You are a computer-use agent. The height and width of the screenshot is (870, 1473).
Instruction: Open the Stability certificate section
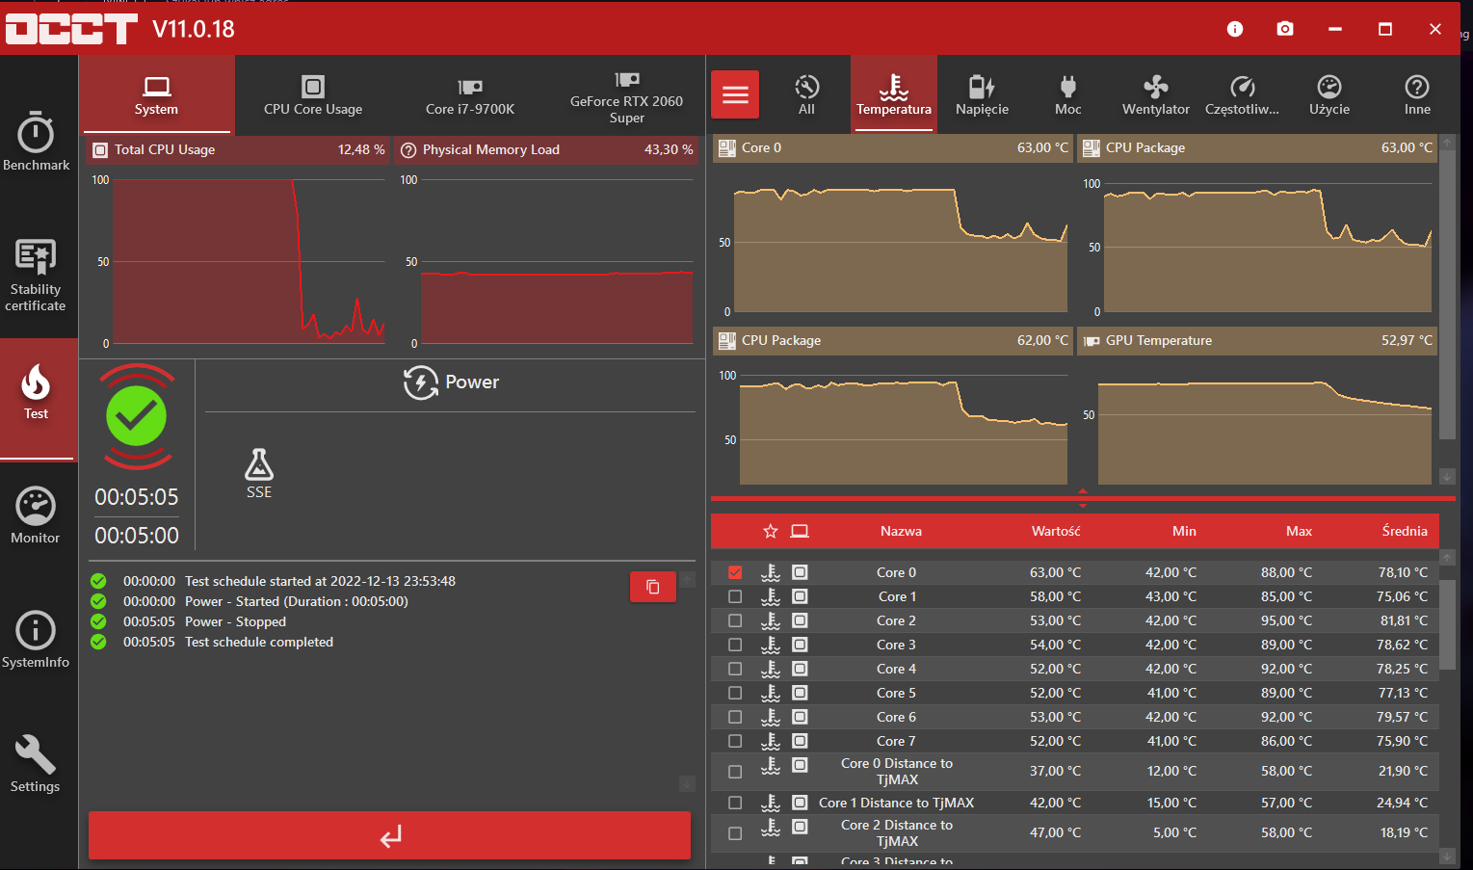(x=36, y=276)
